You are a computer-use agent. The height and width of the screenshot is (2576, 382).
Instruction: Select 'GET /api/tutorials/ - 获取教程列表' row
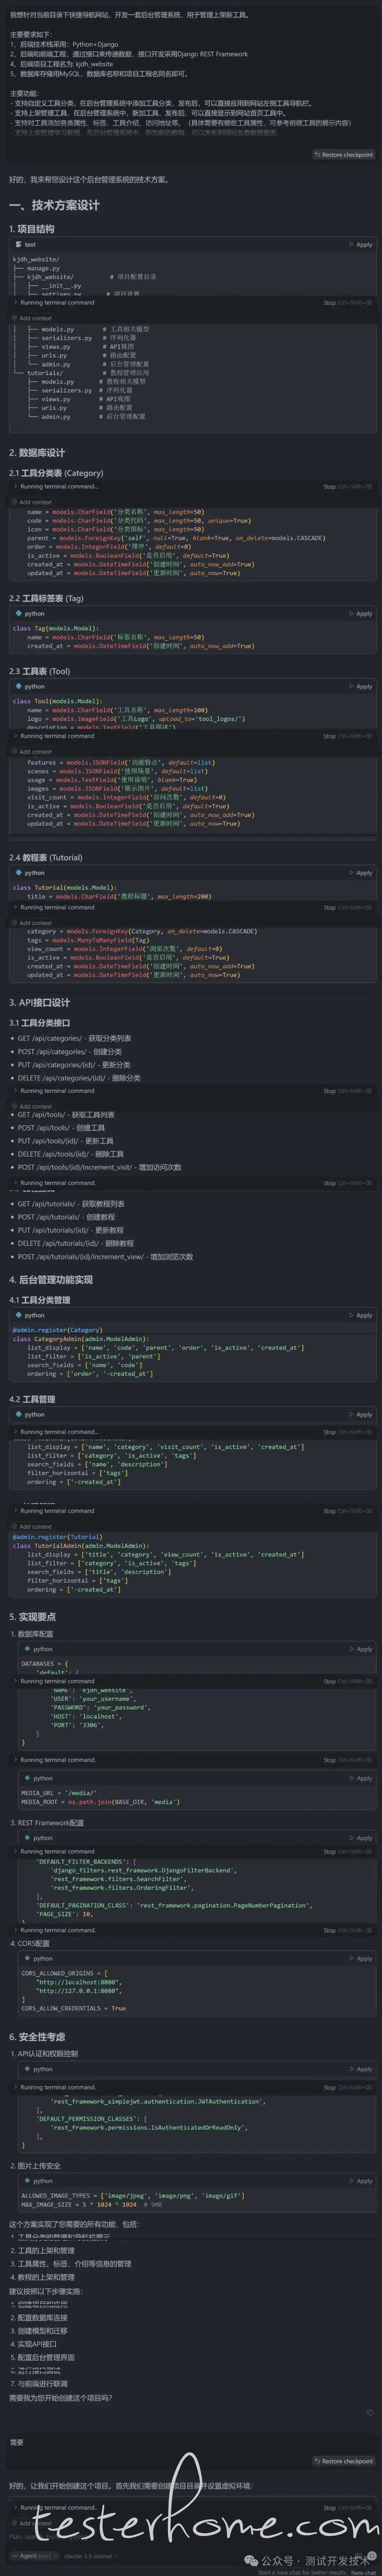point(71,1204)
